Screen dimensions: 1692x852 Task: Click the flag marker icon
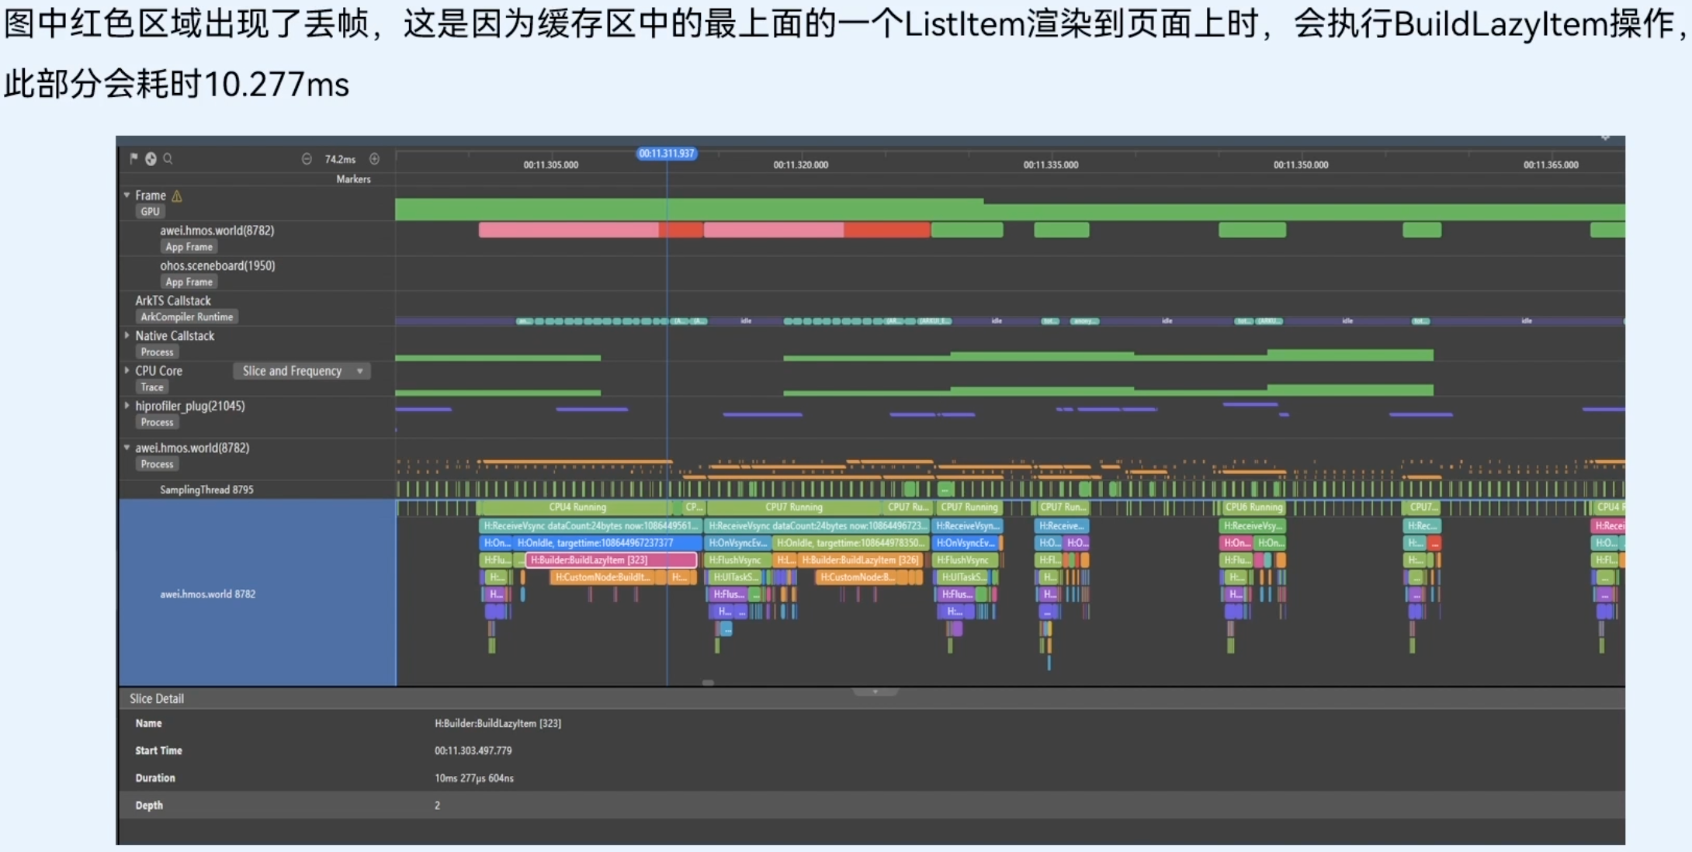click(133, 158)
